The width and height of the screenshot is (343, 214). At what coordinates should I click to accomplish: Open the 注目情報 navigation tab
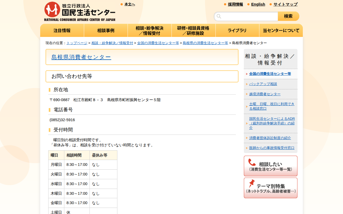pyautogui.click(x=62, y=30)
